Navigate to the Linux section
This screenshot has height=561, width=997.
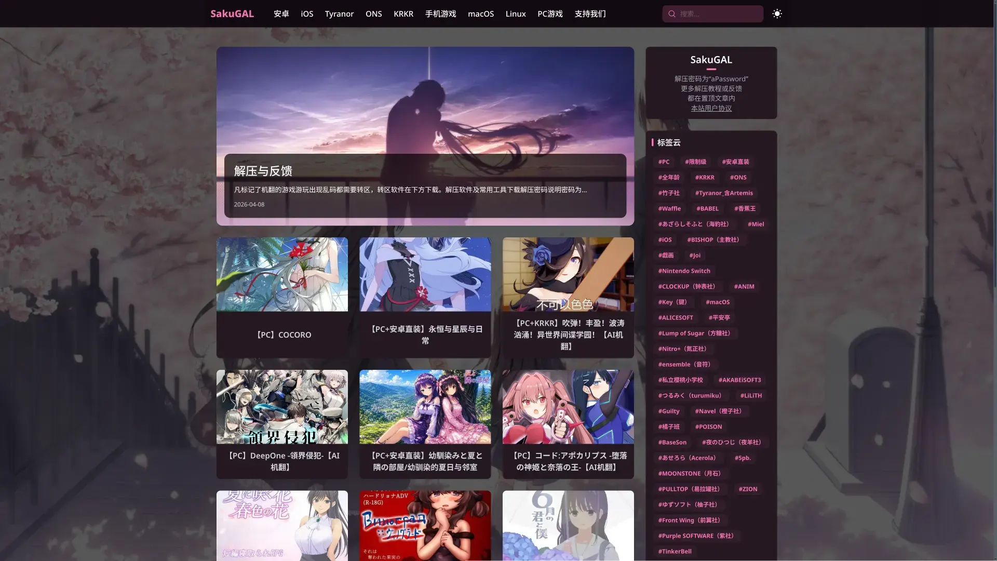516,14
